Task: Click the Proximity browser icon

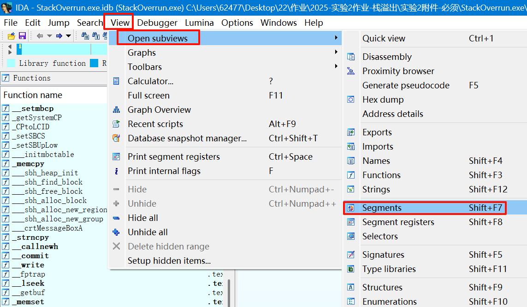Action: [351, 71]
